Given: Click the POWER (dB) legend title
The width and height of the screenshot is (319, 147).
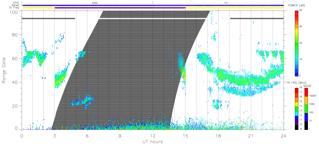Looking at the screenshot, I should [296, 5].
